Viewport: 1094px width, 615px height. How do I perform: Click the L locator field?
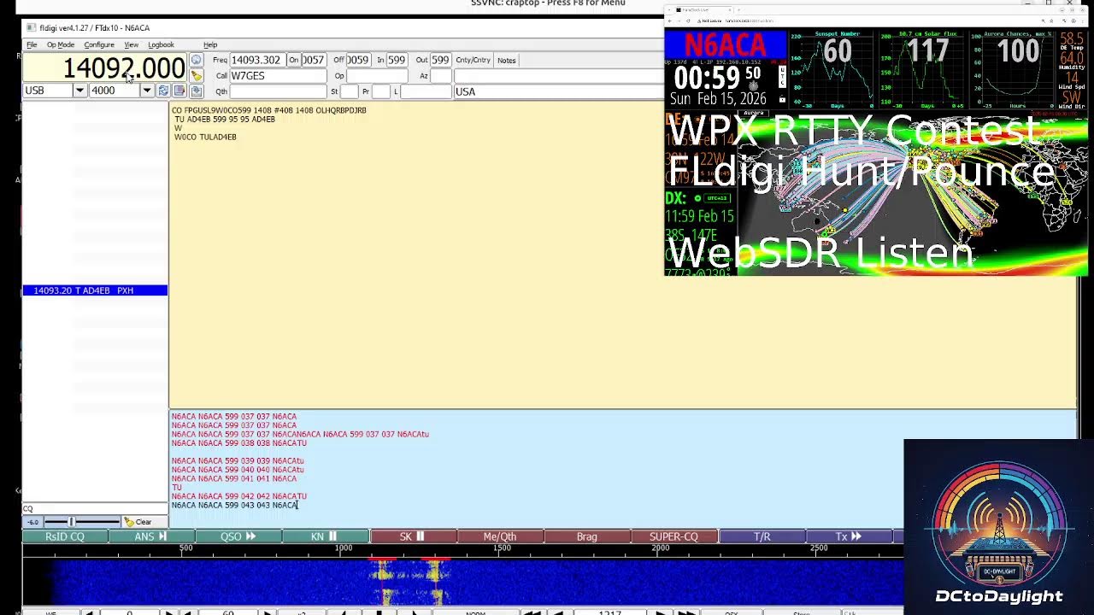click(426, 91)
